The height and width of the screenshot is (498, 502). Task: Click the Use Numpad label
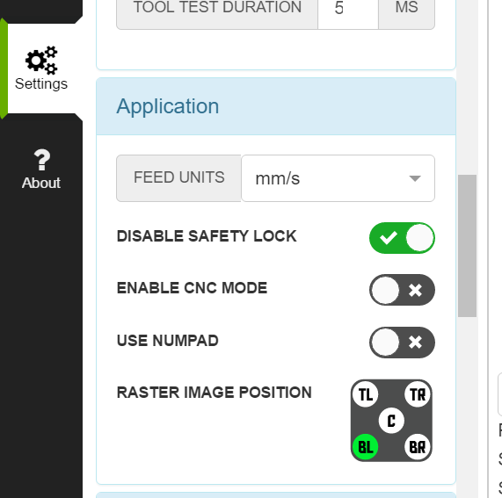click(167, 340)
